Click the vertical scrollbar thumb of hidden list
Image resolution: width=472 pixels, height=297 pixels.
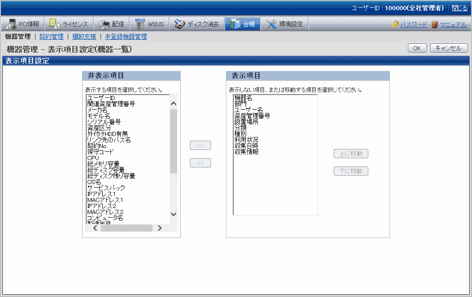coord(173,141)
